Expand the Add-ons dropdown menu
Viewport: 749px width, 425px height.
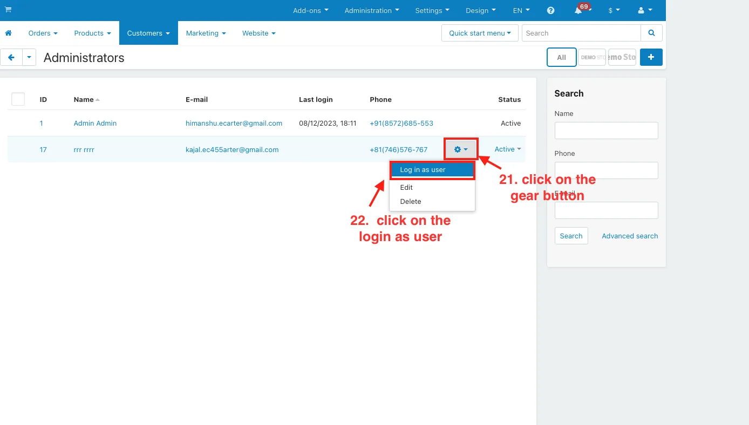(310, 10)
